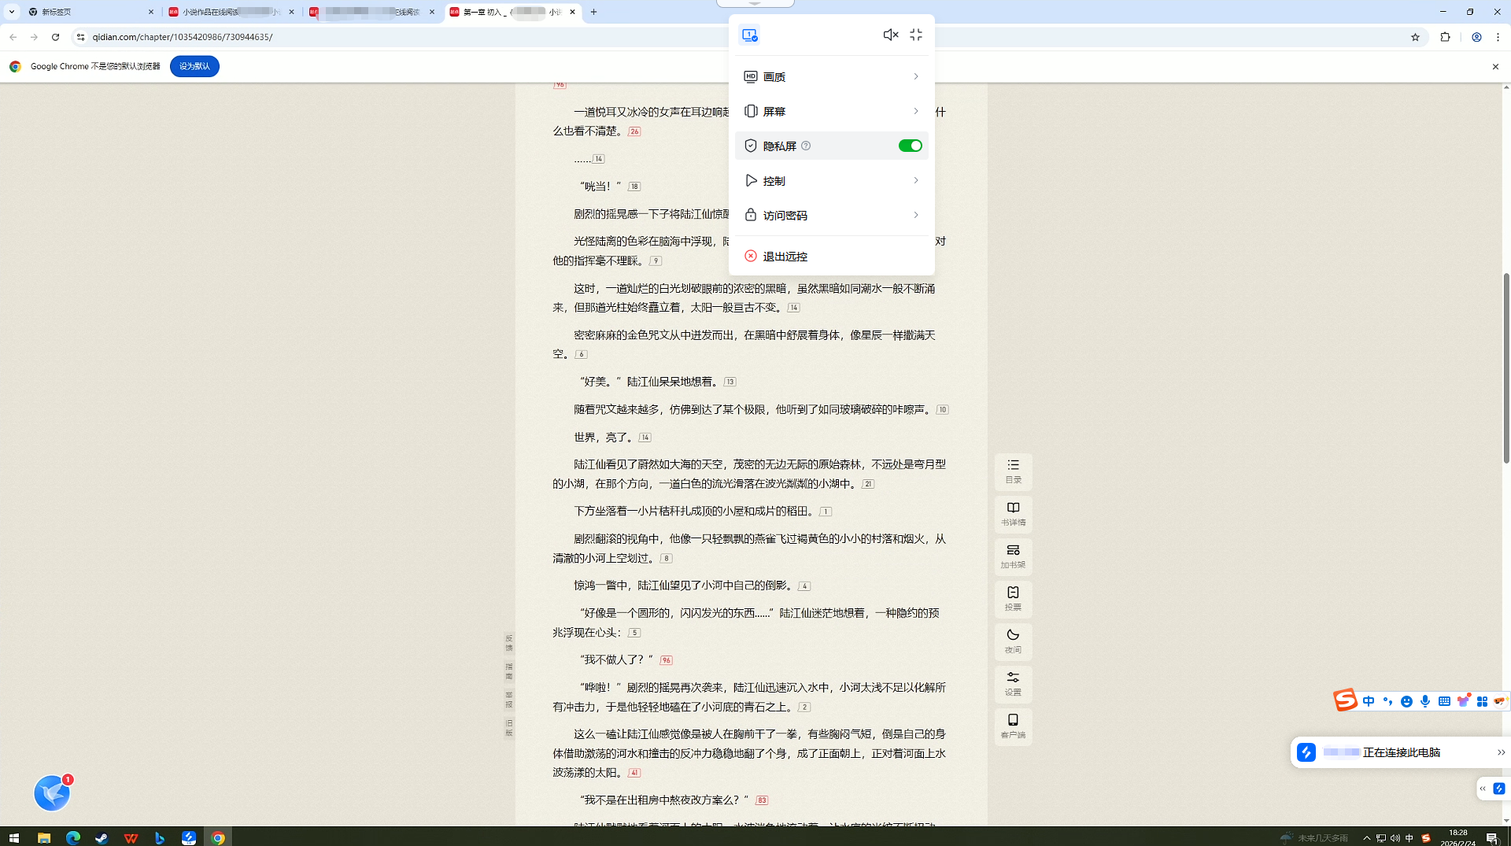Switch Sogou input from Chinese to English

point(1369,700)
